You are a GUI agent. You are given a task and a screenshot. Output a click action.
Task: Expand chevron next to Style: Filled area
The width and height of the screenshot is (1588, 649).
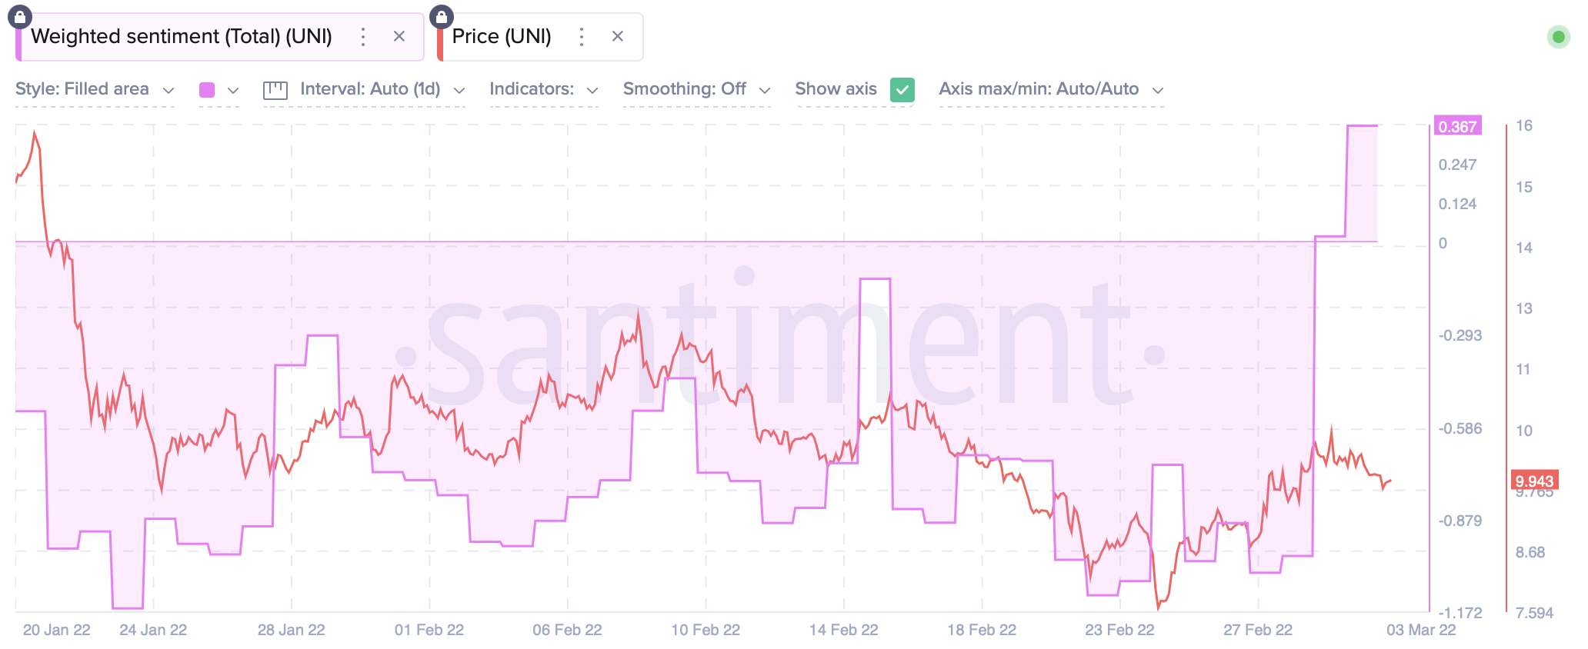tap(168, 91)
